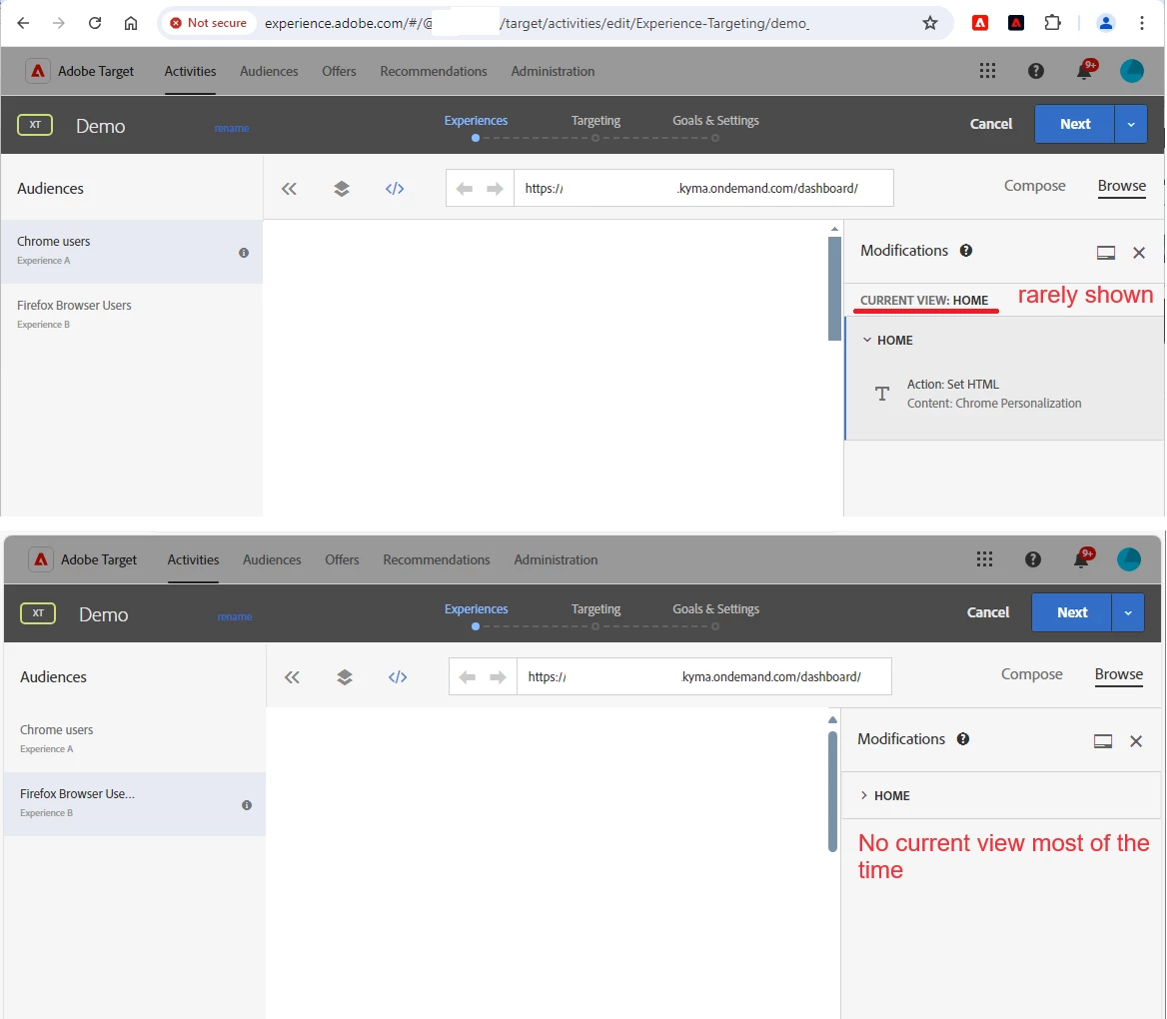Image resolution: width=1167 pixels, height=1019 pixels.
Task: Click Modifications help icon in top window
Action: [x=966, y=251]
